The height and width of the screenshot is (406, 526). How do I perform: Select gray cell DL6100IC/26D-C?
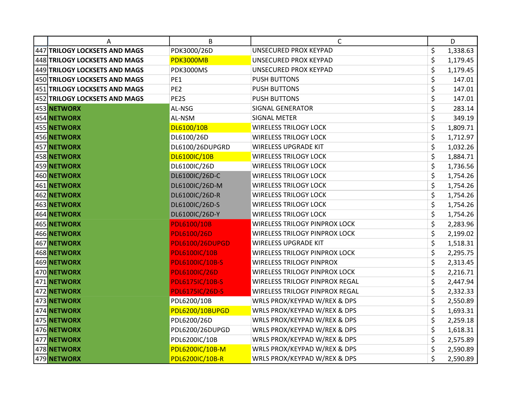point(210,176)
